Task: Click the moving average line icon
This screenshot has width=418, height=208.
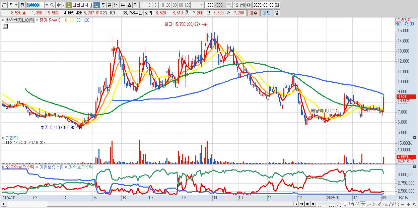Action: tap(368, 204)
